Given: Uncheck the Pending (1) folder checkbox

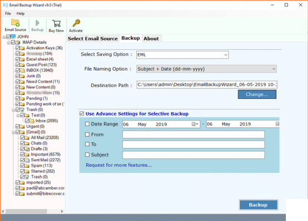Looking at the screenshot, I should tap(18, 98).
